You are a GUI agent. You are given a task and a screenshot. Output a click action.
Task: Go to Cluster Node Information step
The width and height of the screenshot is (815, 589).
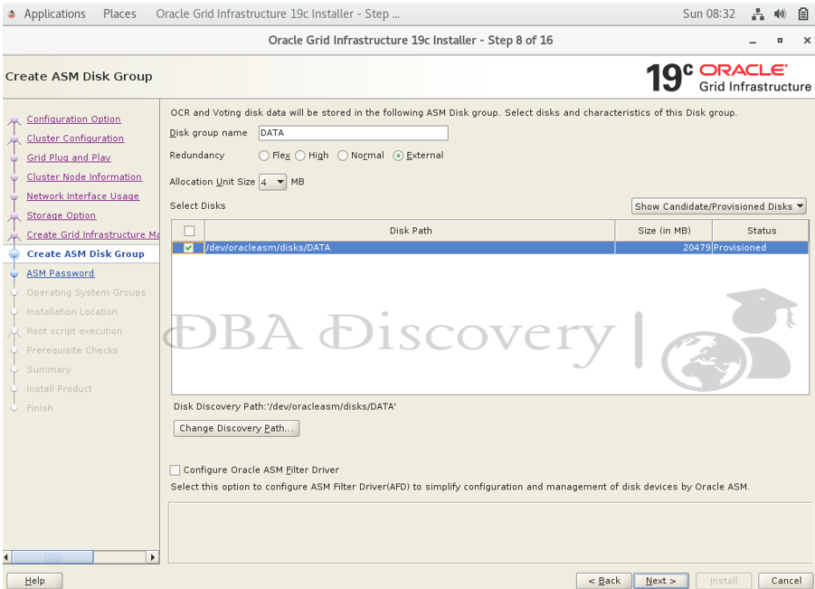(84, 176)
